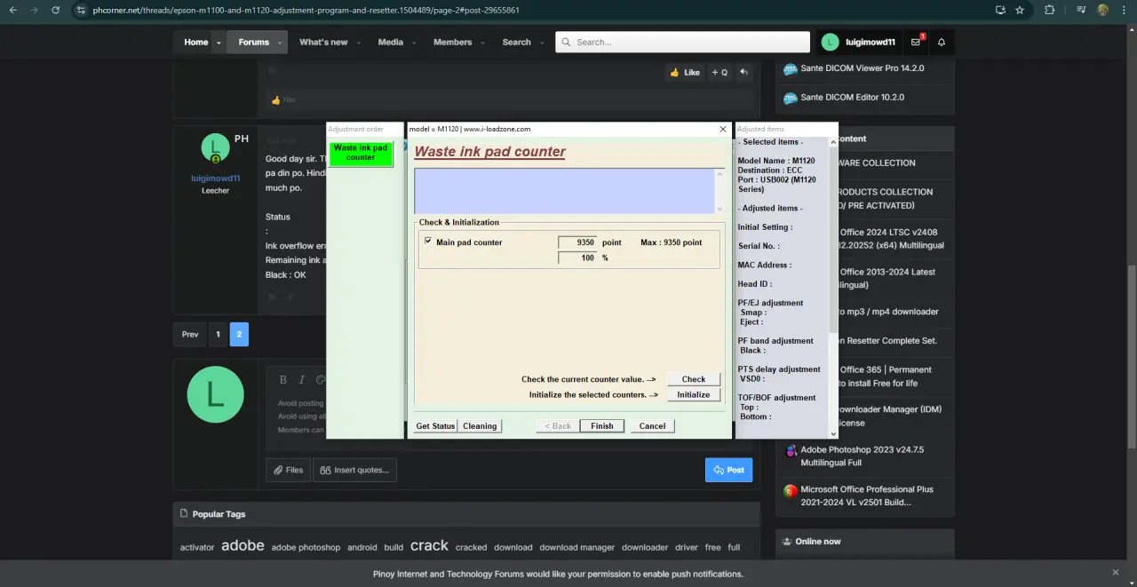Open the alerts bell icon

[x=942, y=42]
